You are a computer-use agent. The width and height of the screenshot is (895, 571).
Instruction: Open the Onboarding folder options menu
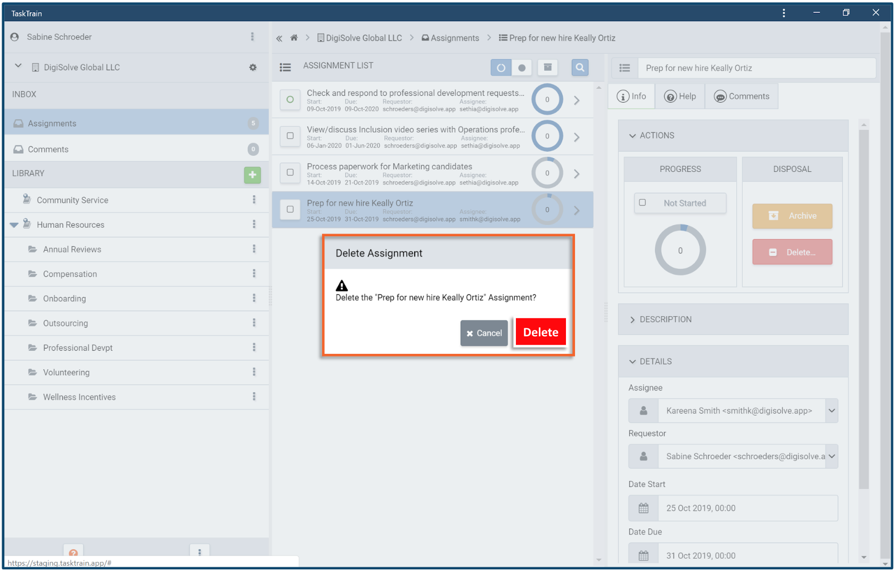[x=254, y=299]
